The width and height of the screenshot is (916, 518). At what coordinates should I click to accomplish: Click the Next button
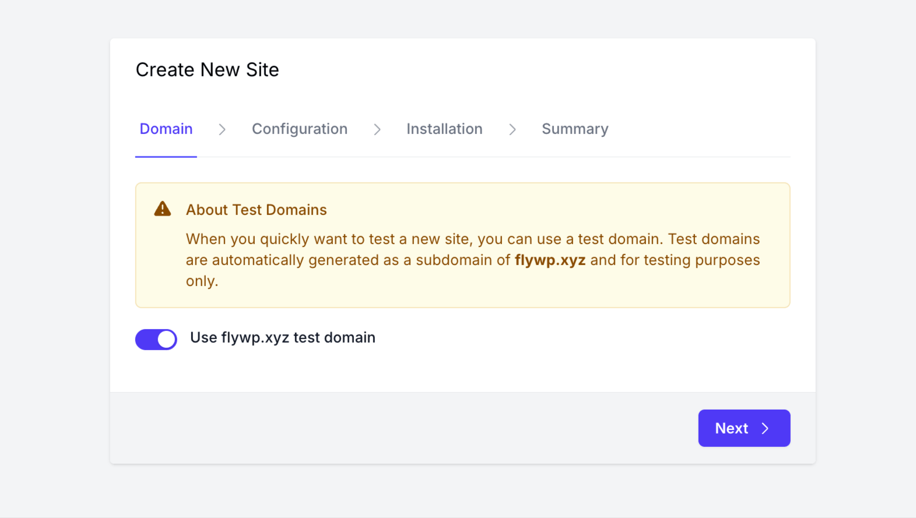click(x=744, y=428)
